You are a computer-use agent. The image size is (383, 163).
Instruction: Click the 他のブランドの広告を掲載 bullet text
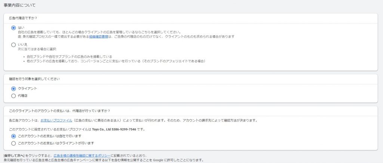click(116, 61)
